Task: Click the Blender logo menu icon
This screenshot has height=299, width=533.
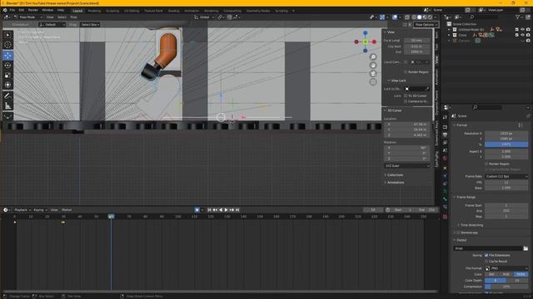Action: pyautogui.click(x=5, y=11)
